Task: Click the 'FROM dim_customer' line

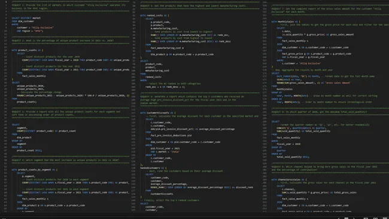Action: (23, 22)
